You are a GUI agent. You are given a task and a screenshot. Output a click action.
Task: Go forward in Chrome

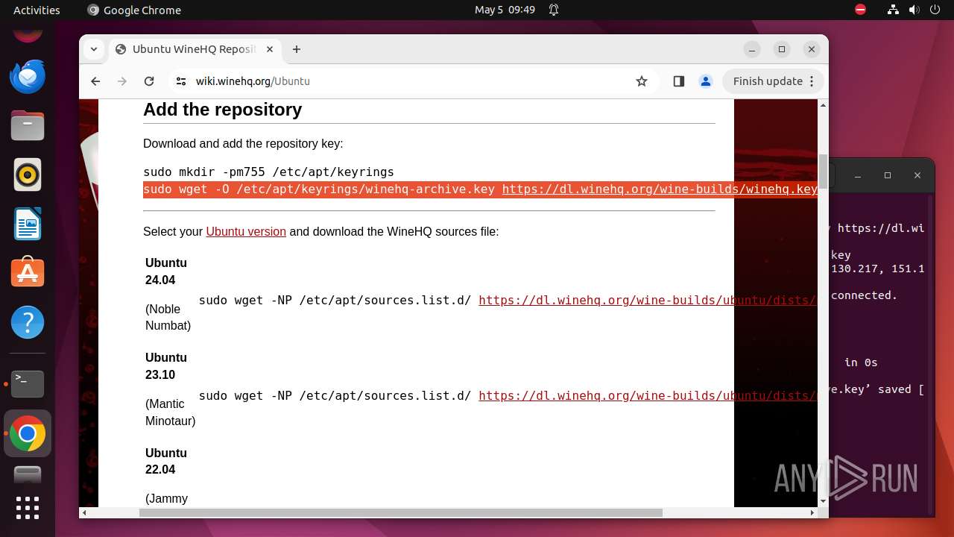[x=122, y=81]
